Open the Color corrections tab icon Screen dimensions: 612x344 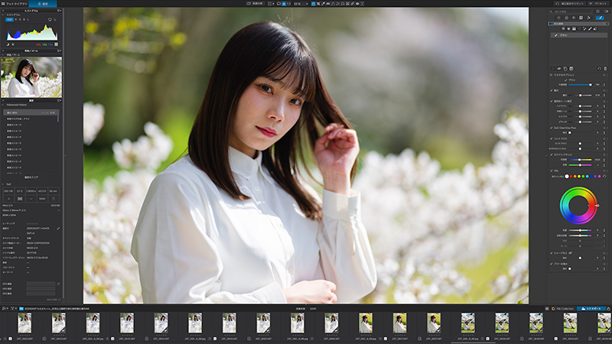(x=566, y=18)
